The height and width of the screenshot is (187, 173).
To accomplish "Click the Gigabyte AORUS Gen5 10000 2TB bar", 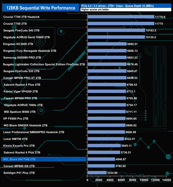I will (116, 37).
